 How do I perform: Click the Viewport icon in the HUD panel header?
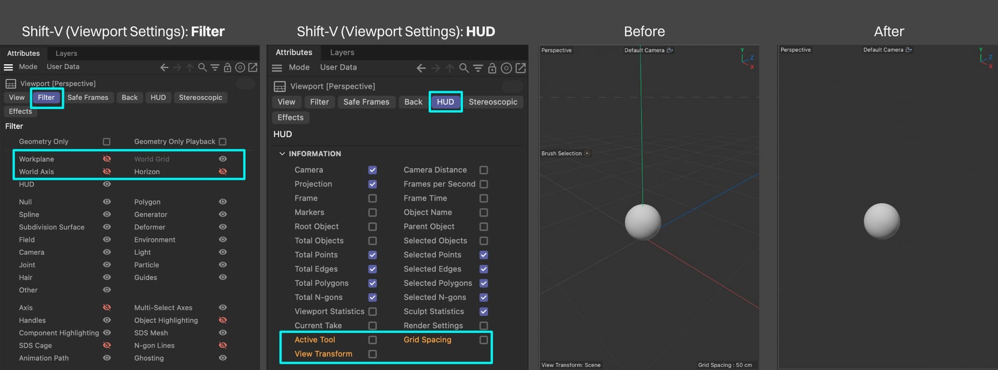click(280, 87)
